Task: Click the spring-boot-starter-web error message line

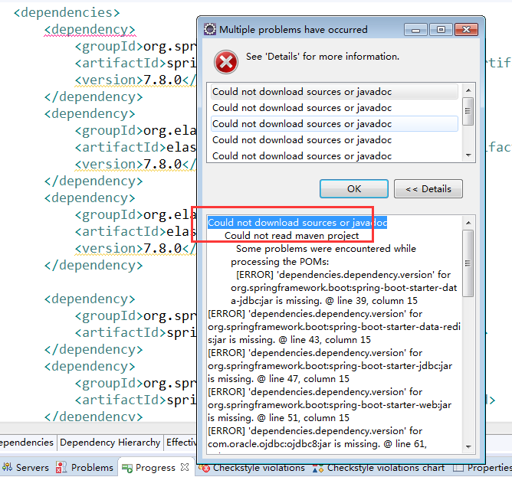Action: pyautogui.click(x=330, y=405)
